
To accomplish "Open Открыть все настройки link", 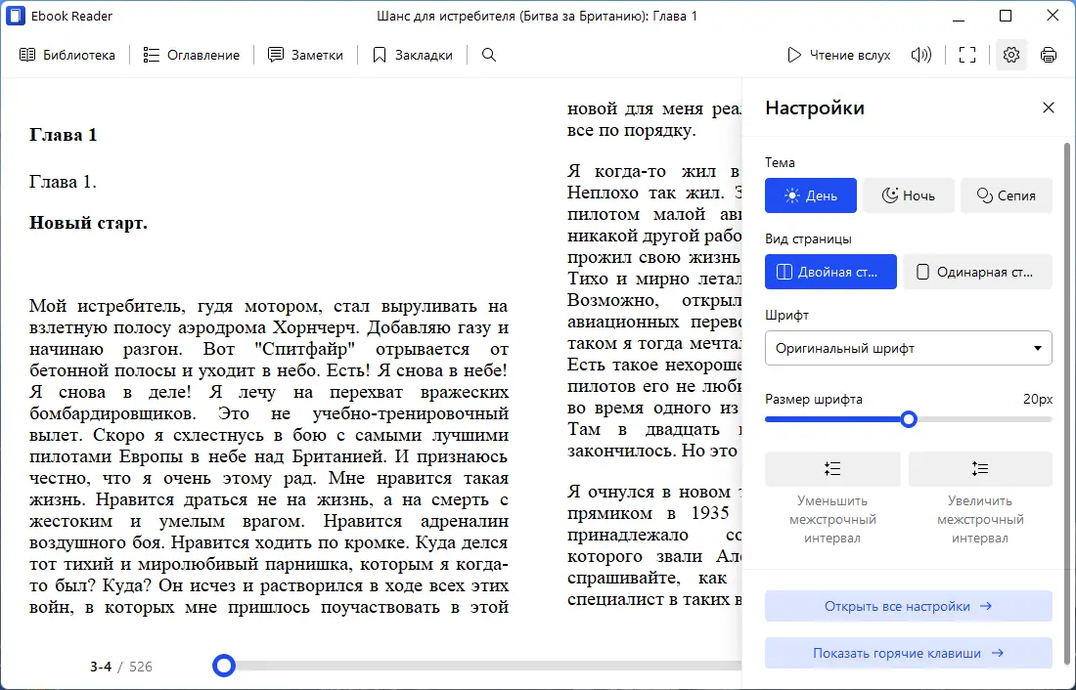I will tap(908, 605).
